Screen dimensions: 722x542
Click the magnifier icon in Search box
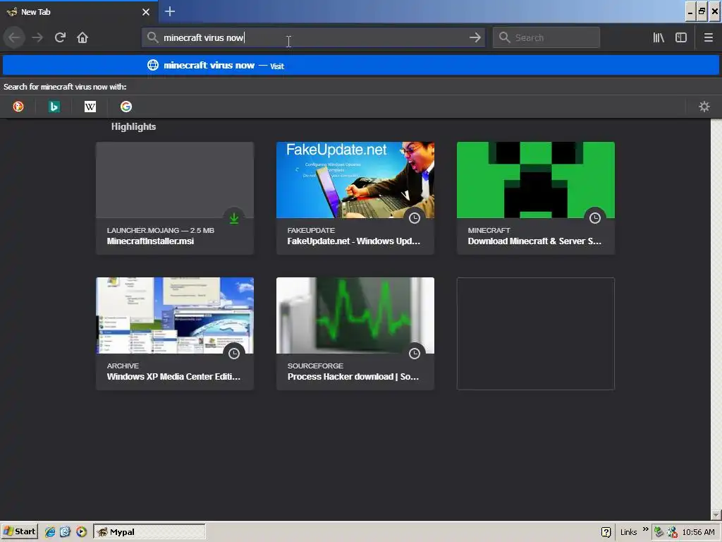505,37
